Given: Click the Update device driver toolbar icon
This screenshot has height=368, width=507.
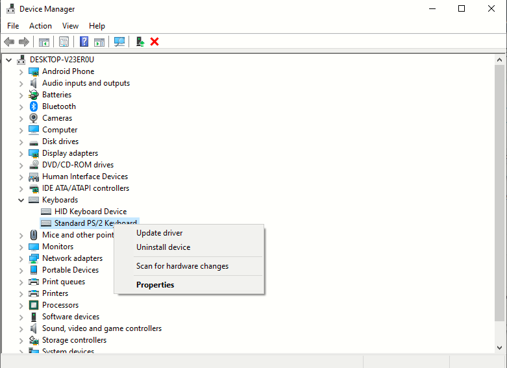Looking at the screenshot, I should [140, 42].
